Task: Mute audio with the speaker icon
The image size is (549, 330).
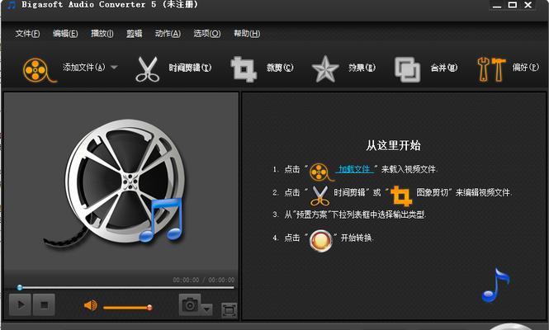Action: coord(91,305)
